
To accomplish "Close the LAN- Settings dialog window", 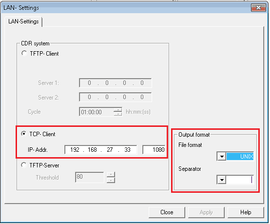I will click(258, 8).
